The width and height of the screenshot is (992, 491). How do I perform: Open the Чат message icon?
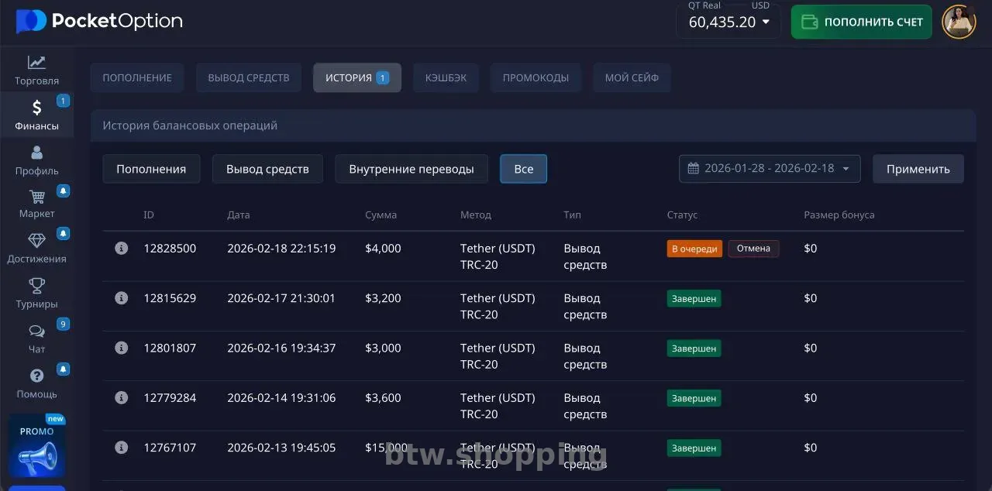(36, 331)
